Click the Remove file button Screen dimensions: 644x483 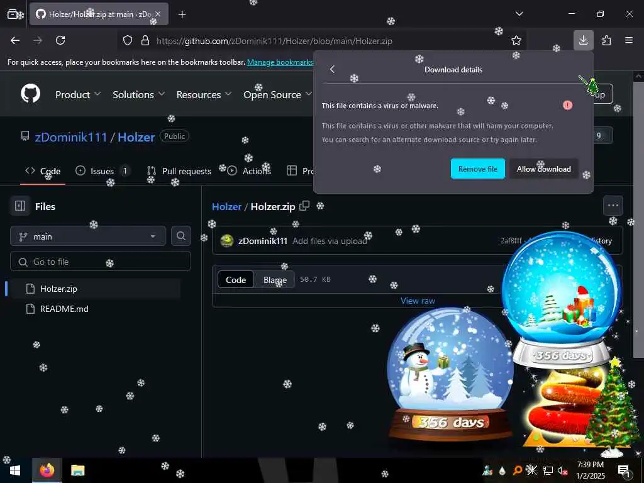pyautogui.click(x=478, y=169)
